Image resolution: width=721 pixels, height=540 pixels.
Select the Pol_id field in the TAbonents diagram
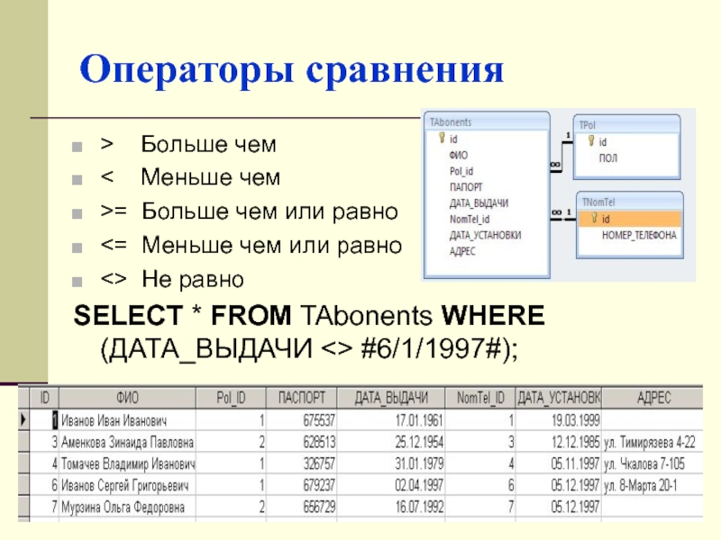coord(461,171)
